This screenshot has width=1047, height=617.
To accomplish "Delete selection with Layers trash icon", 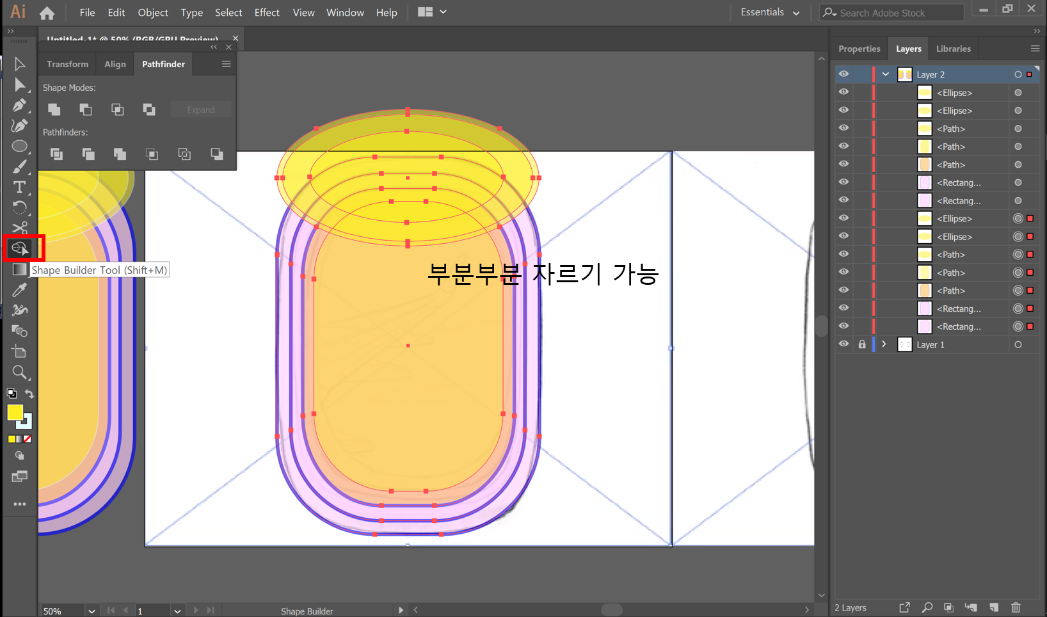I will coord(1016,607).
